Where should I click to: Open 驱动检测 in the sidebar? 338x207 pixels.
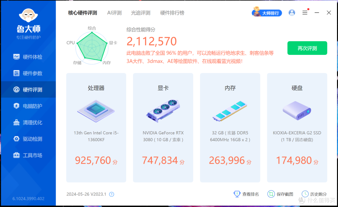click(x=28, y=139)
